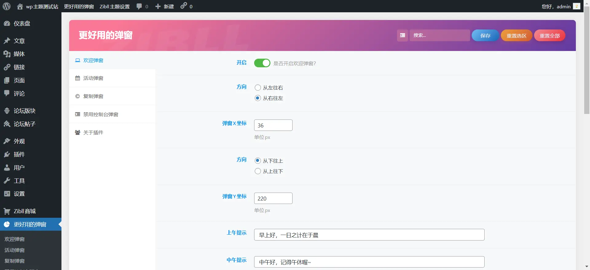Open the 欢迎弹窗 sidebar submenu link

14,239
